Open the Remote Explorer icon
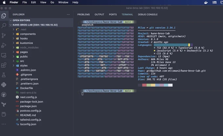The width and height of the screenshot is (223, 136). coord(4,55)
